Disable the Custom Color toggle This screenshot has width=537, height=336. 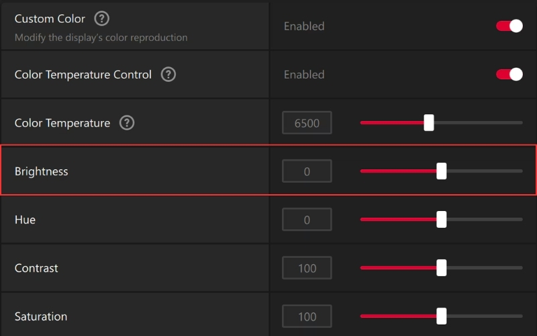(509, 26)
